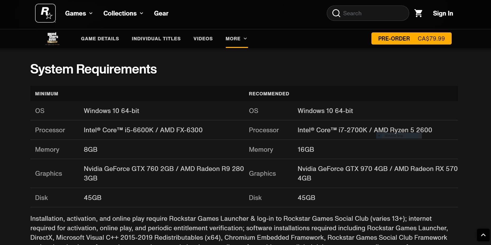
Task: Expand the MORE submenu
Action: point(236,38)
